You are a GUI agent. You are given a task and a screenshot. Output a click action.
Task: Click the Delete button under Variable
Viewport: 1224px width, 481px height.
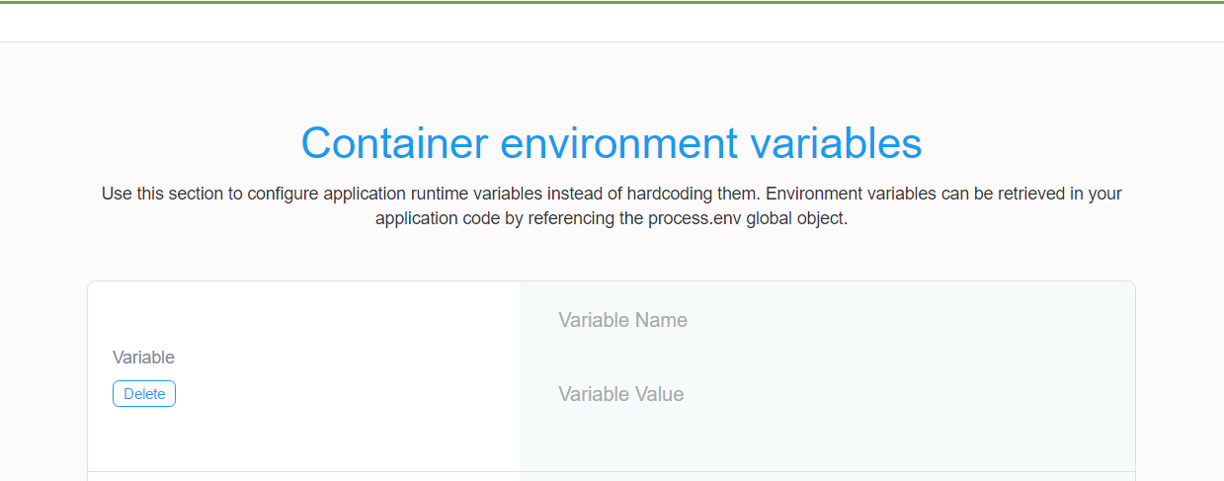(144, 393)
